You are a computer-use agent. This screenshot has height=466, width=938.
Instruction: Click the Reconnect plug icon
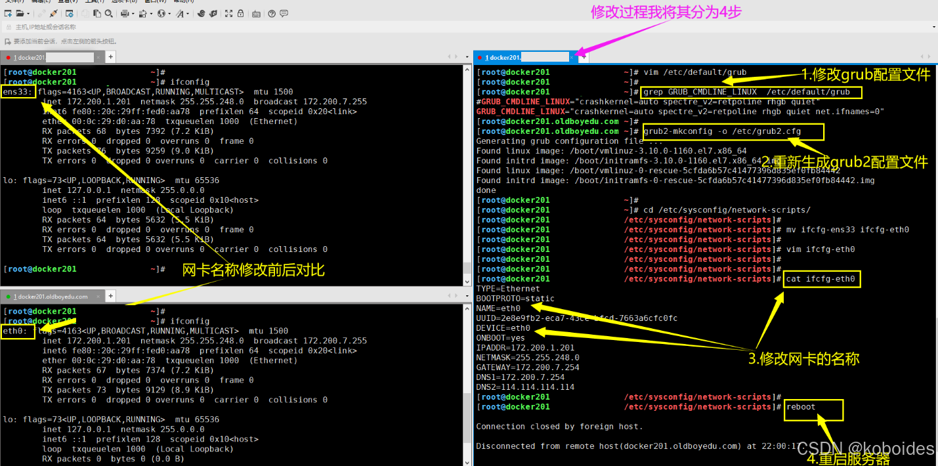click(54, 14)
